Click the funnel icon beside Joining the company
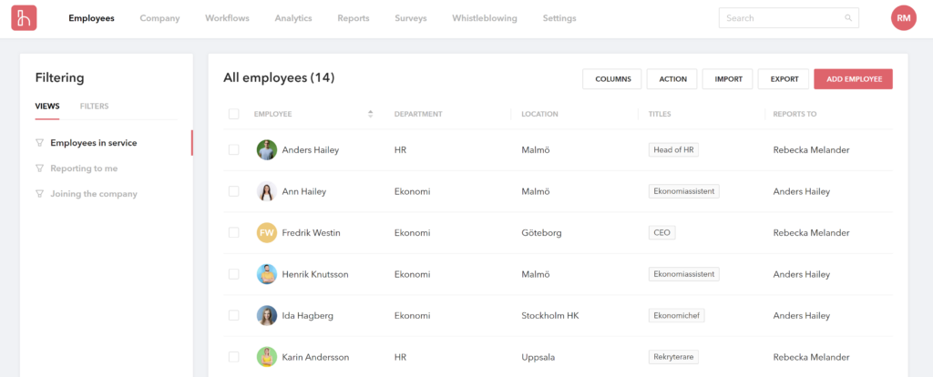The image size is (933, 377). tap(40, 194)
